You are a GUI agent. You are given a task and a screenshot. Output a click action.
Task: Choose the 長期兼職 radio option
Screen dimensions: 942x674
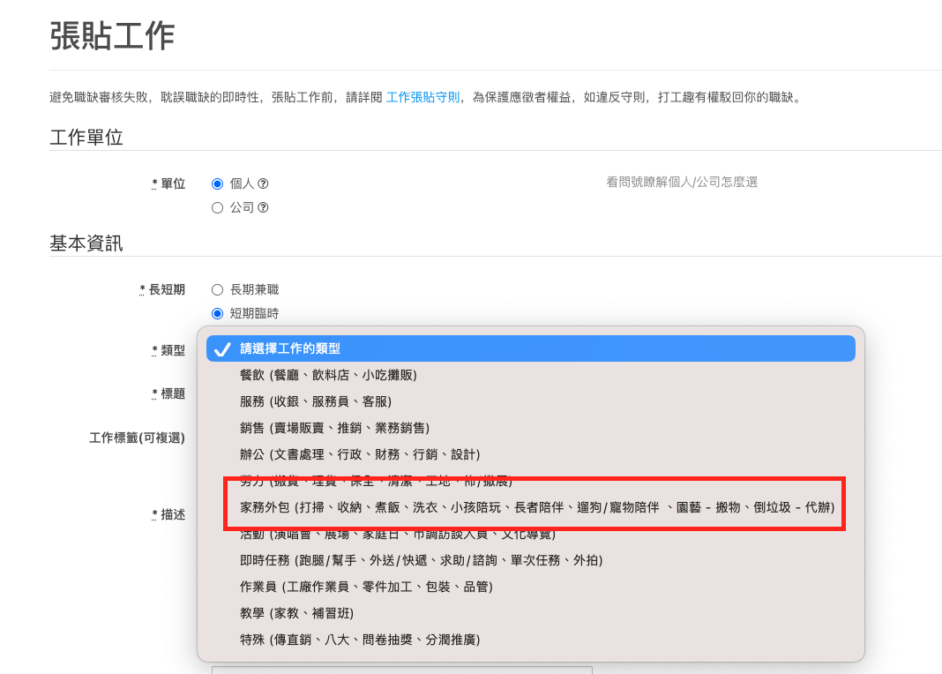click(x=218, y=289)
